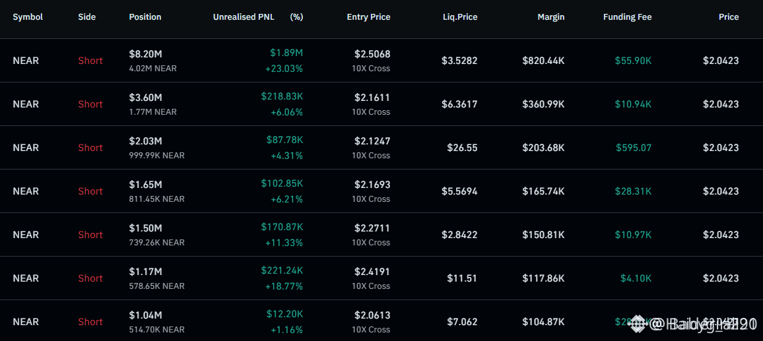The height and width of the screenshot is (341, 763).
Task: Click the Margin column header
Action: 551,17
